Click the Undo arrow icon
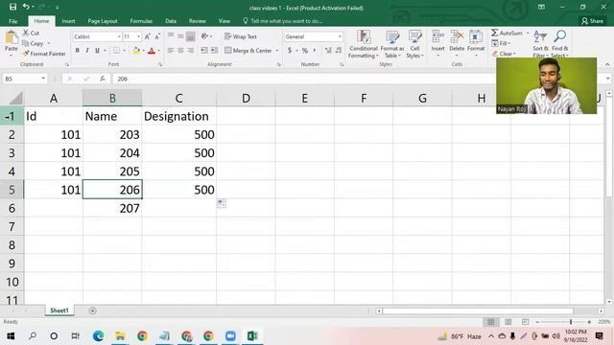The image size is (614, 345). [x=26, y=7]
